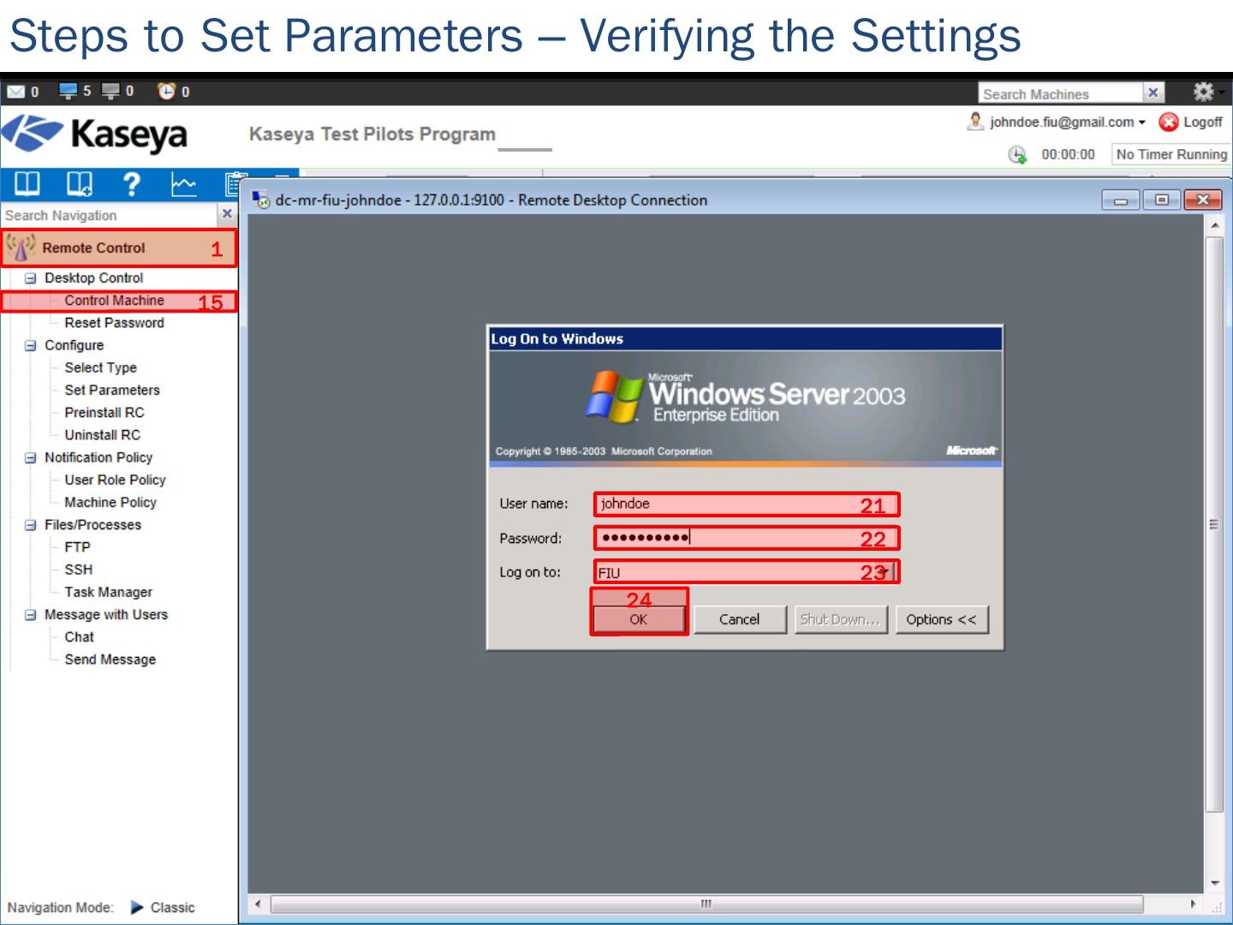Click the 00:00:00 timer value

[x=1068, y=154]
